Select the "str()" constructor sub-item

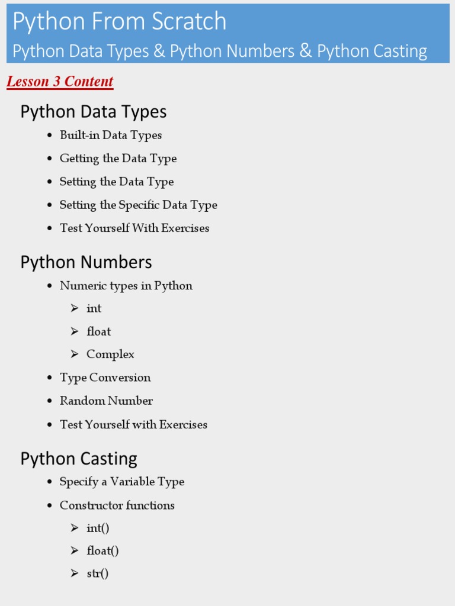point(97,573)
